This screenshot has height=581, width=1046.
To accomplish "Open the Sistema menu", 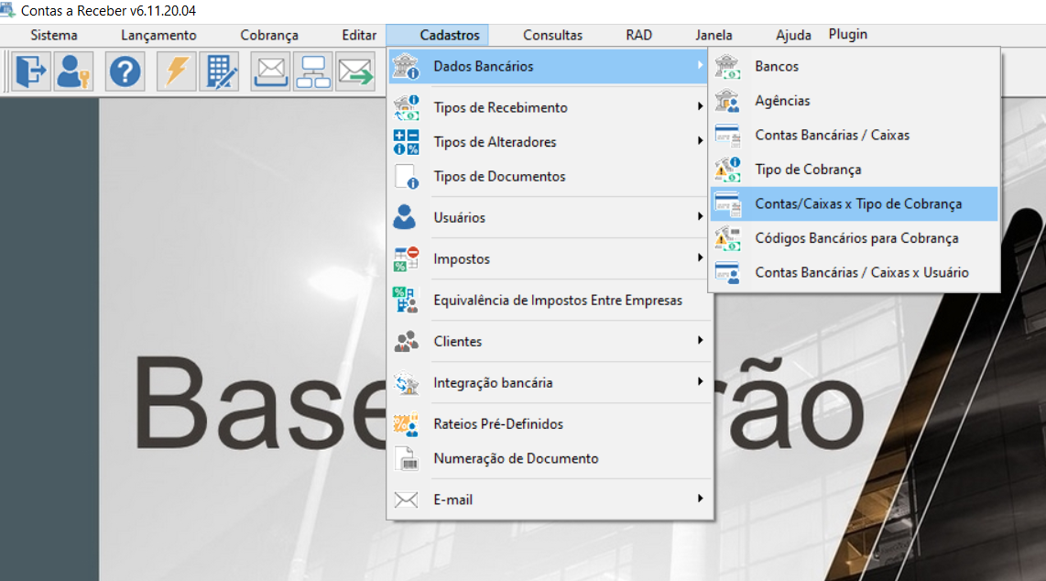I will [54, 36].
